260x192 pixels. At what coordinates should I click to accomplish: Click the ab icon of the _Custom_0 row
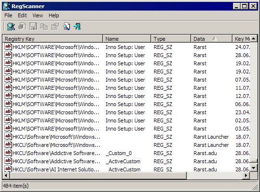[8, 153]
